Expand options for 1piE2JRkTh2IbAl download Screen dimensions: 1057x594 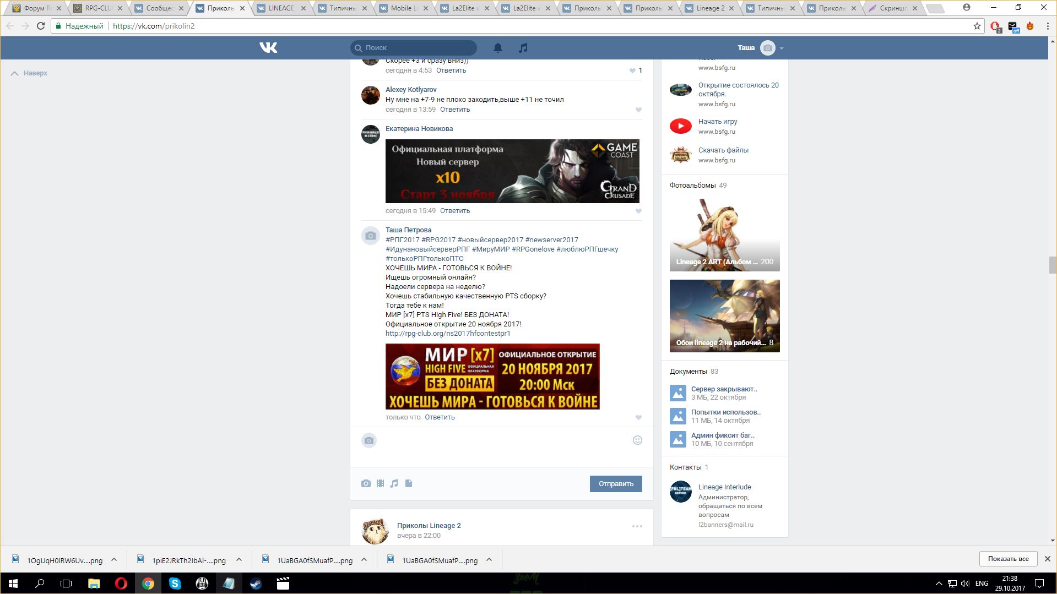click(239, 560)
